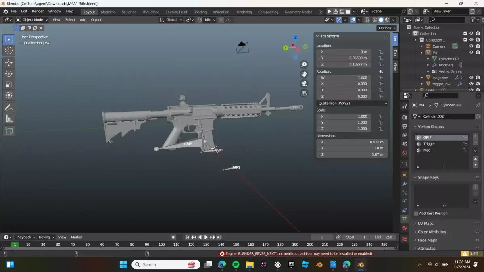Activate the Move tool
This screenshot has width=484, height=272.
tap(9, 63)
